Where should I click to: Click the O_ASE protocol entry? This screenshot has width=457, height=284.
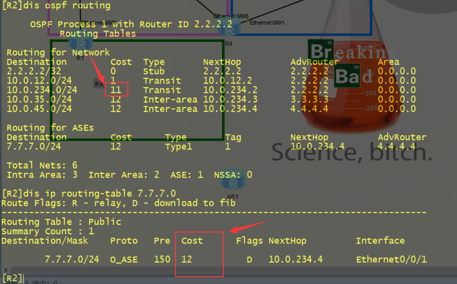(x=124, y=260)
